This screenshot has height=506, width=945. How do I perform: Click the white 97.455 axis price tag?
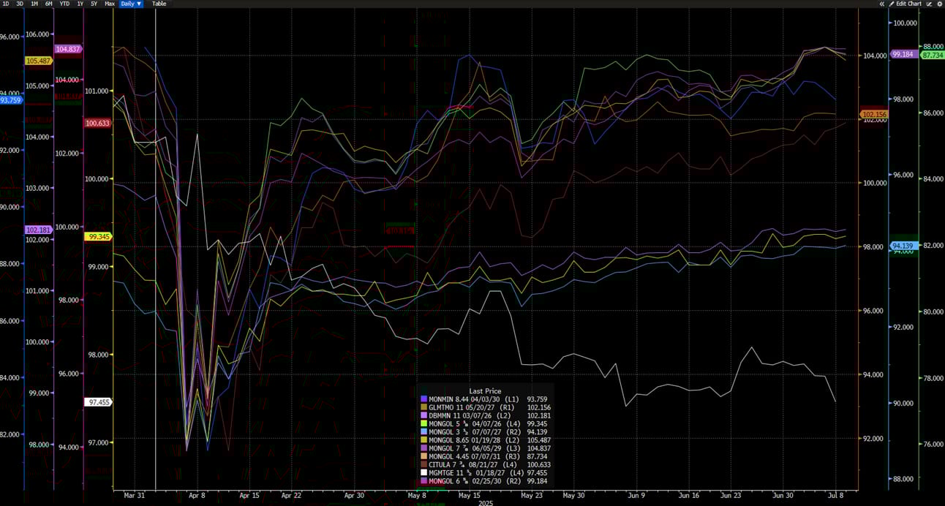click(98, 402)
